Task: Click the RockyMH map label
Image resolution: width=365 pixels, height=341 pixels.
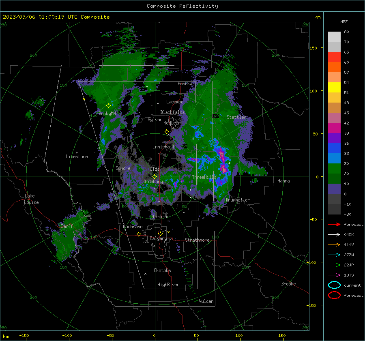Action: 107,114
